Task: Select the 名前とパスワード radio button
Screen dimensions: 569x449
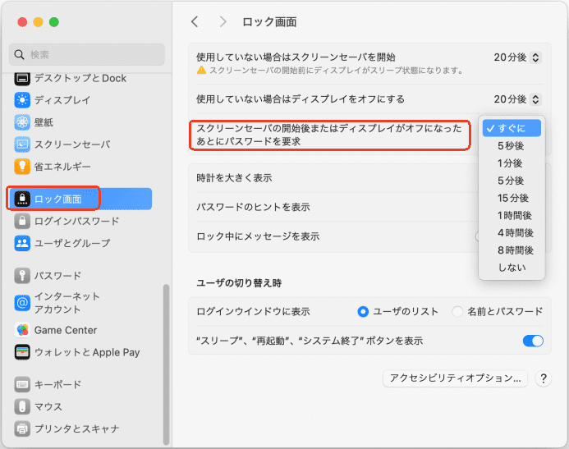Action: coord(457,312)
